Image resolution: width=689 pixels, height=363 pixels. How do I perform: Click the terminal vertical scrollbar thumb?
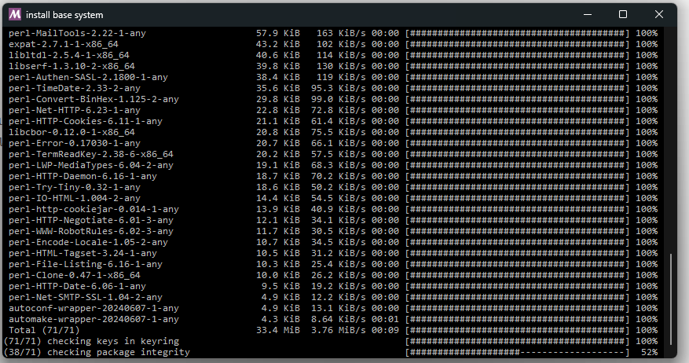coord(671,299)
